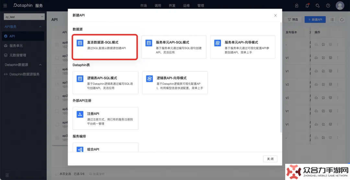Click the 筛选 filter button
Image resolution: width=350 pixels, height=180 pixels.
click(293, 20)
